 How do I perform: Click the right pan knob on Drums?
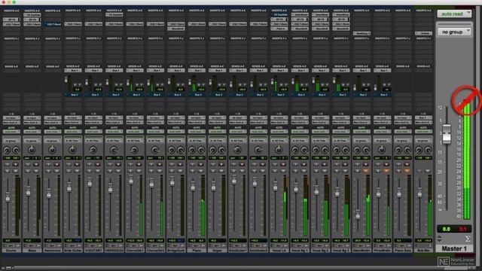coord(16,150)
